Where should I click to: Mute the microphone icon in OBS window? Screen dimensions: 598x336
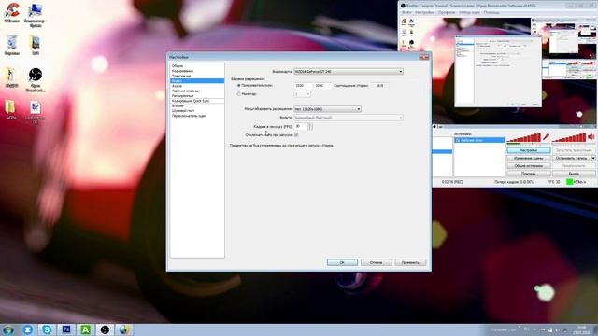point(546,137)
